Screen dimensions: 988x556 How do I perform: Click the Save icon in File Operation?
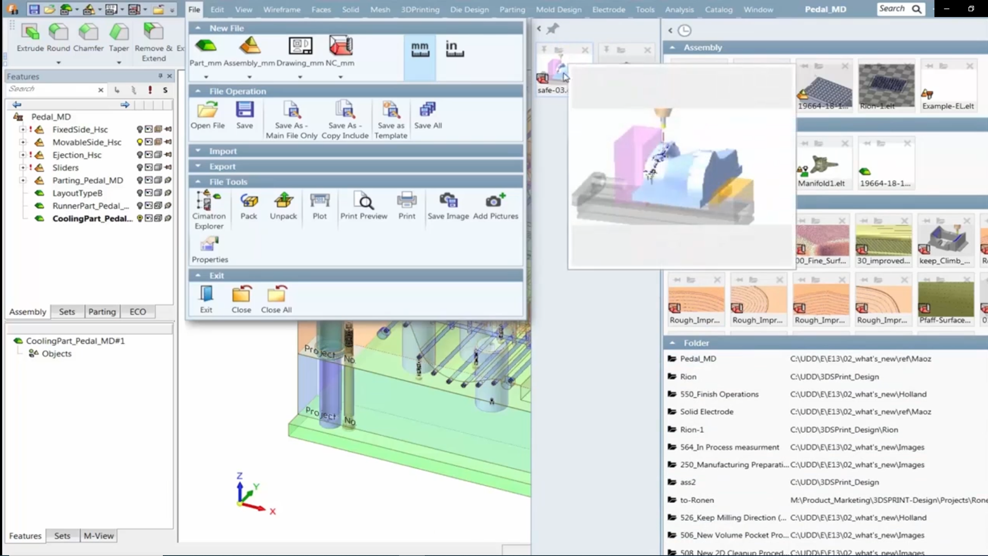pos(244,115)
